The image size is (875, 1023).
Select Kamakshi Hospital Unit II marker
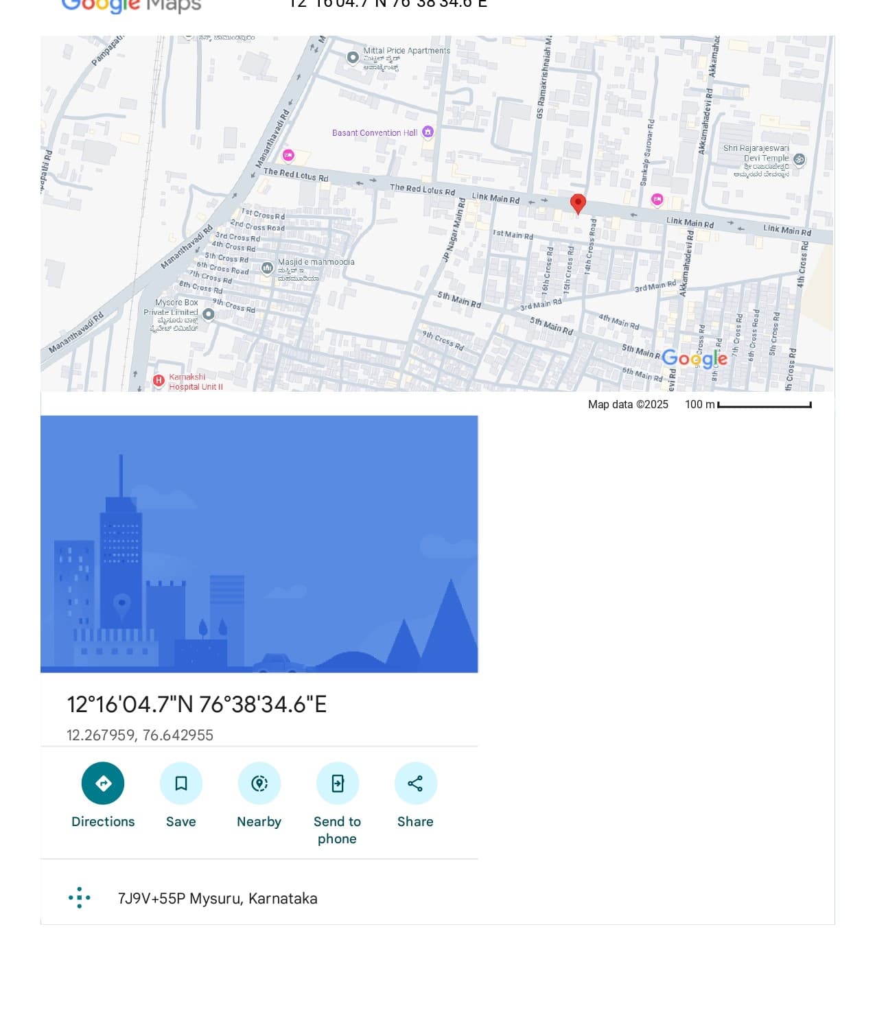159,380
